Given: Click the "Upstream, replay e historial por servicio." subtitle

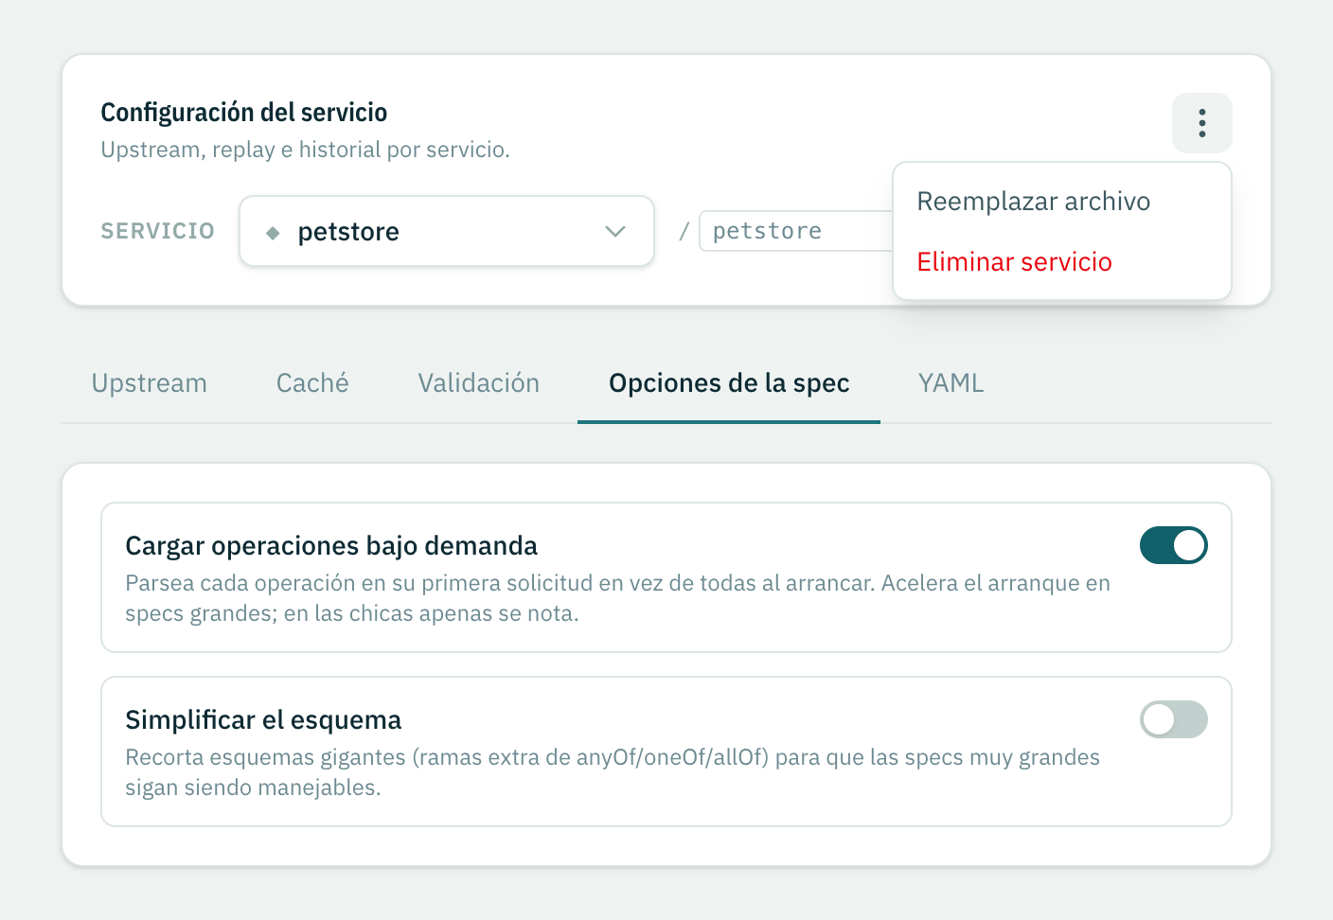Looking at the screenshot, I should 306,150.
